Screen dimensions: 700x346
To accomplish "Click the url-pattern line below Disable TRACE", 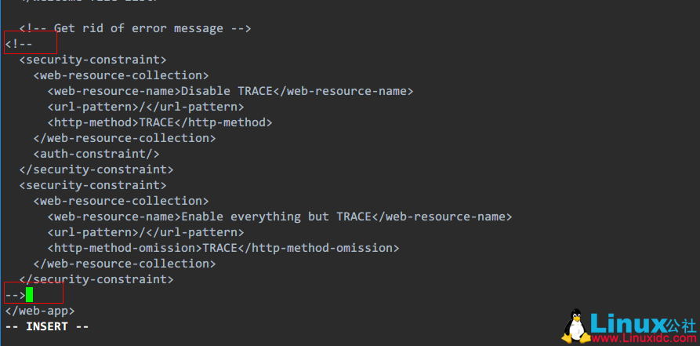I will 146,107.
